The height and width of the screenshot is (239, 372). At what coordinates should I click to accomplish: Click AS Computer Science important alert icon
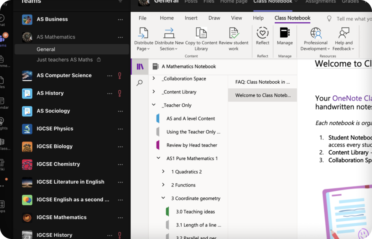(x=120, y=75)
